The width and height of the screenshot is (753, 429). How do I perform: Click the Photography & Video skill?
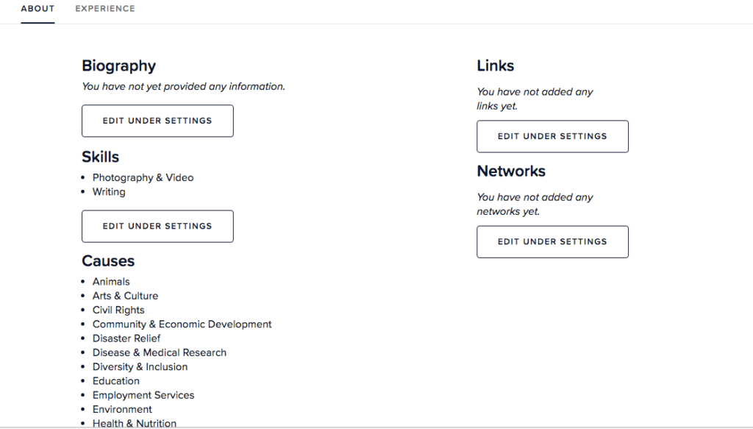[x=143, y=177]
